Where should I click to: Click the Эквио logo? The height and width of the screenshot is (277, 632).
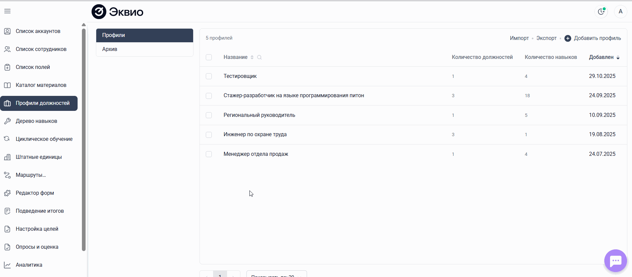[x=118, y=12]
